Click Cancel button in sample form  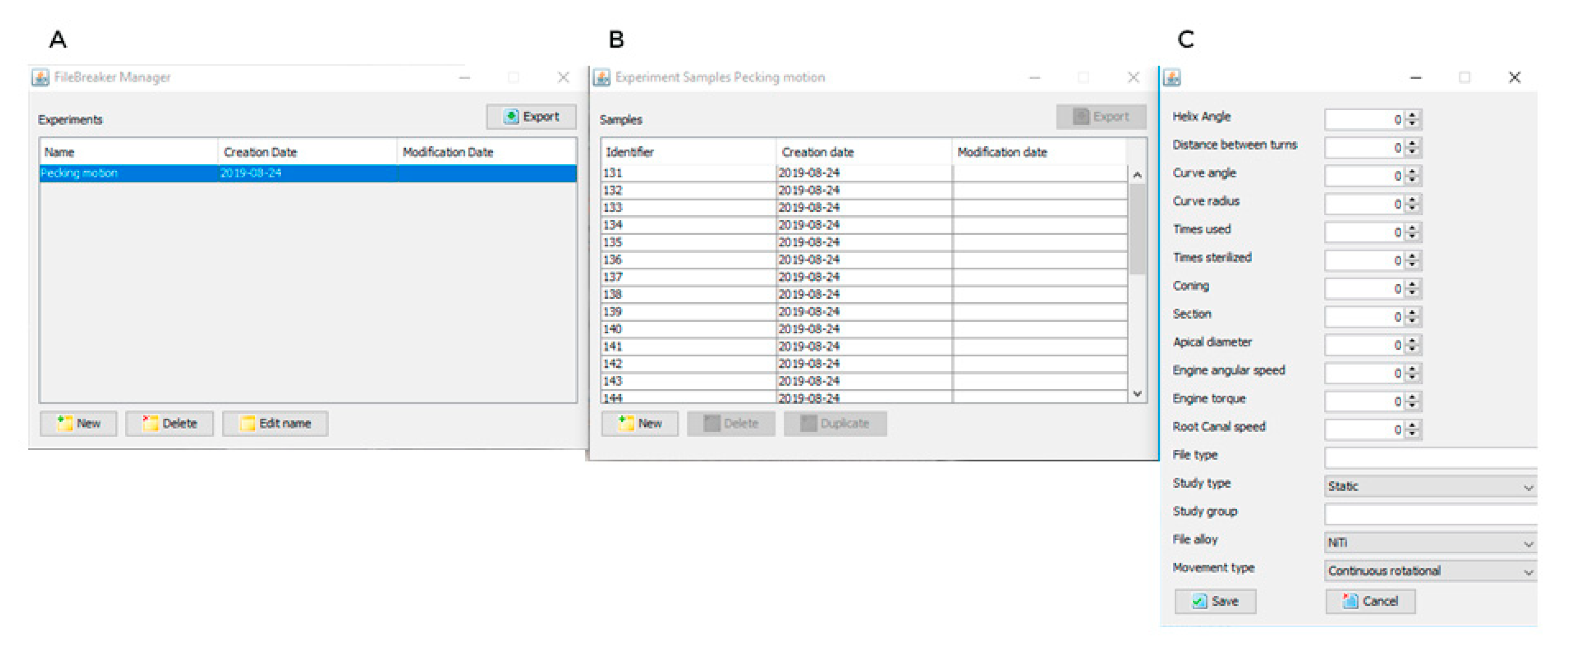click(x=1370, y=601)
